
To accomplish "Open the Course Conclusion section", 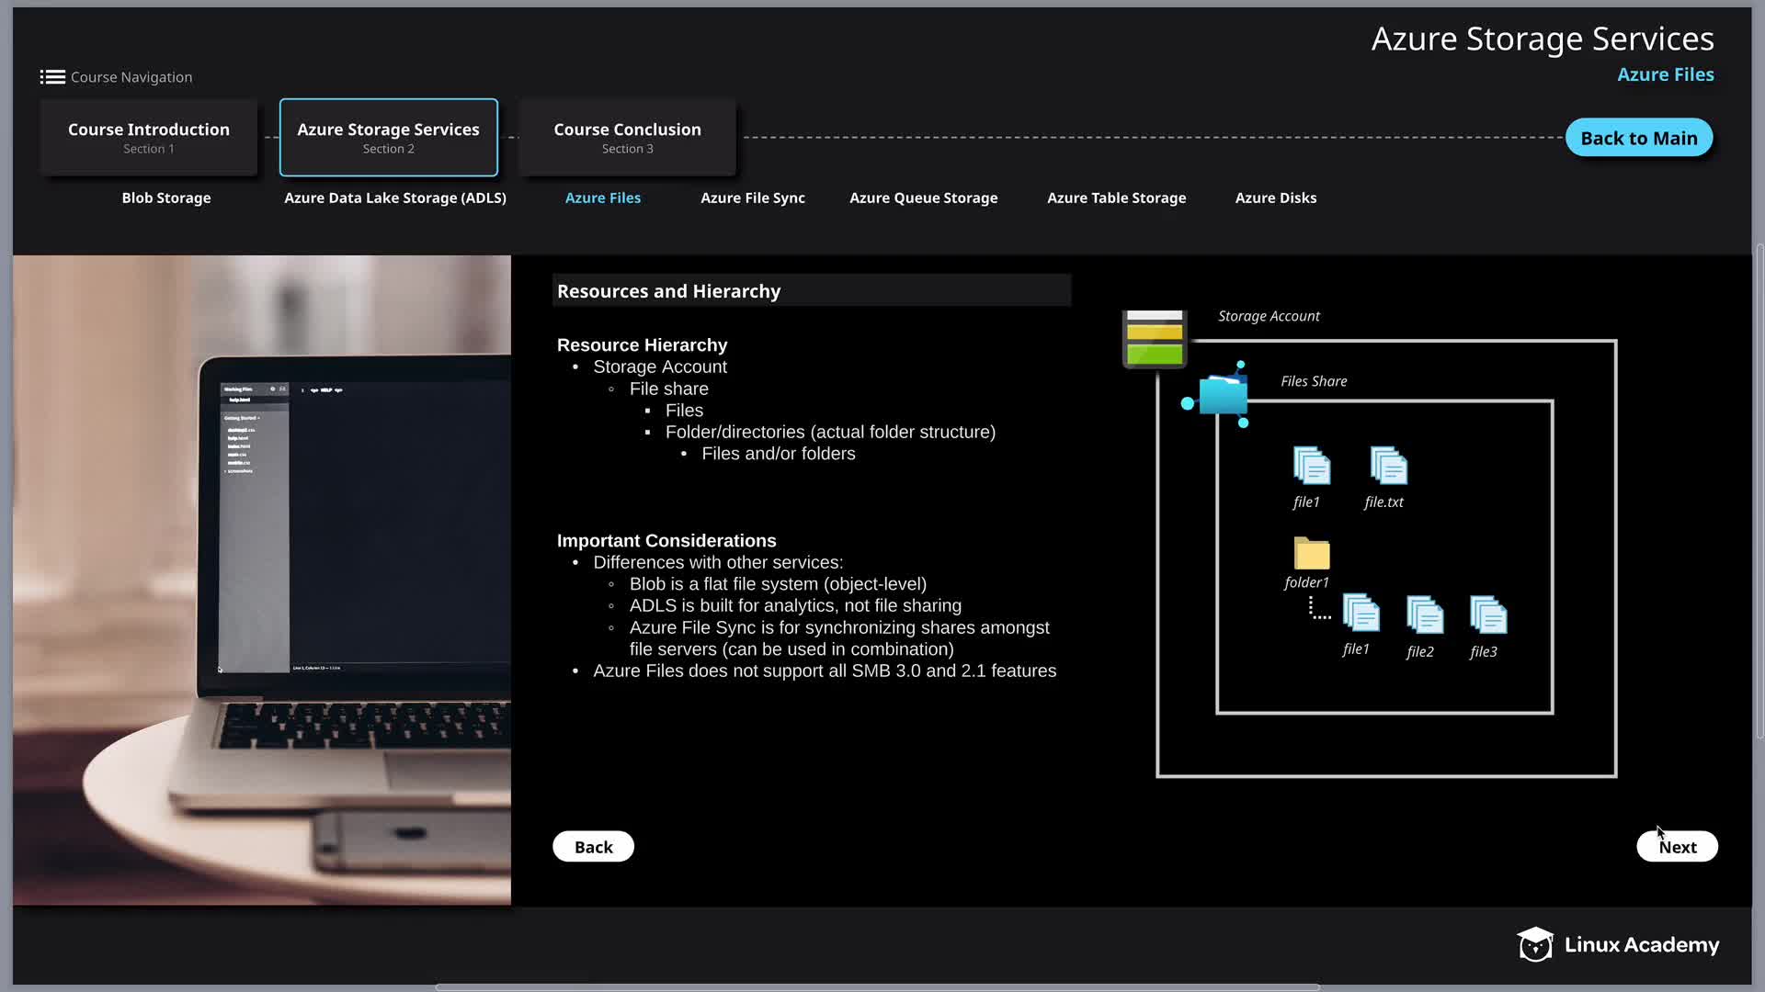I will [627, 137].
